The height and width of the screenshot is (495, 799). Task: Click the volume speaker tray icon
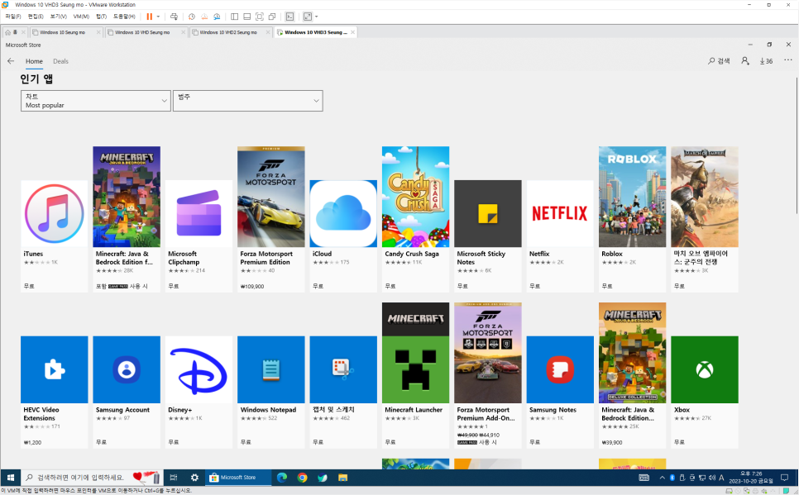point(712,478)
